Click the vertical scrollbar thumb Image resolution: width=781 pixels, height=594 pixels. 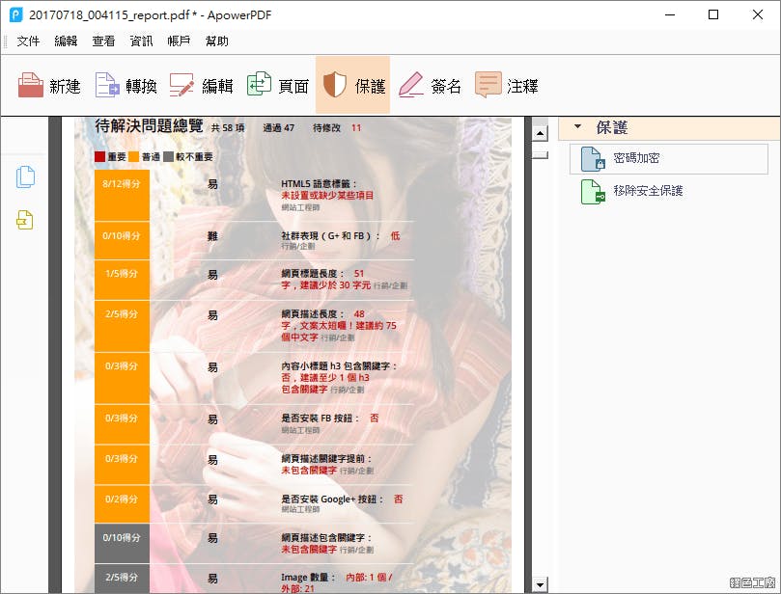[540, 154]
